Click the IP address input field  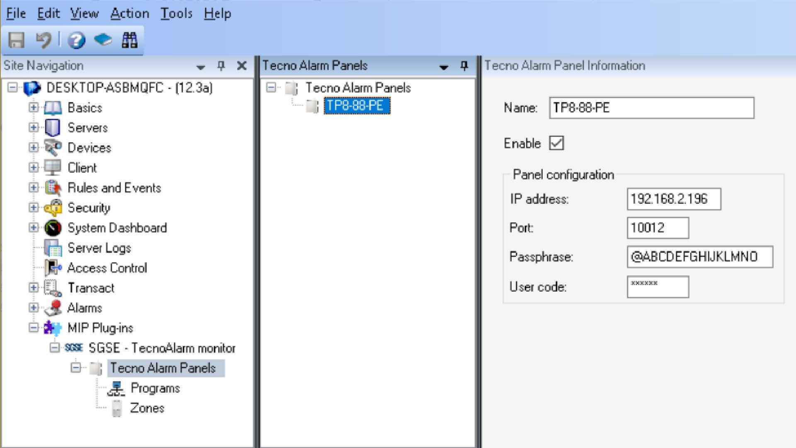tap(674, 199)
